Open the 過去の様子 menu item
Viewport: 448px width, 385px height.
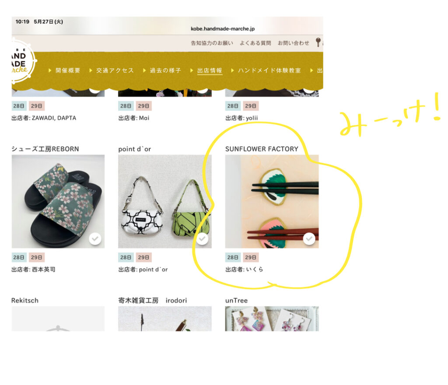click(x=165, y=70)
